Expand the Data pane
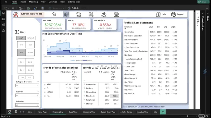The height and width of the screenshot is (118, 211). point(208,13)
